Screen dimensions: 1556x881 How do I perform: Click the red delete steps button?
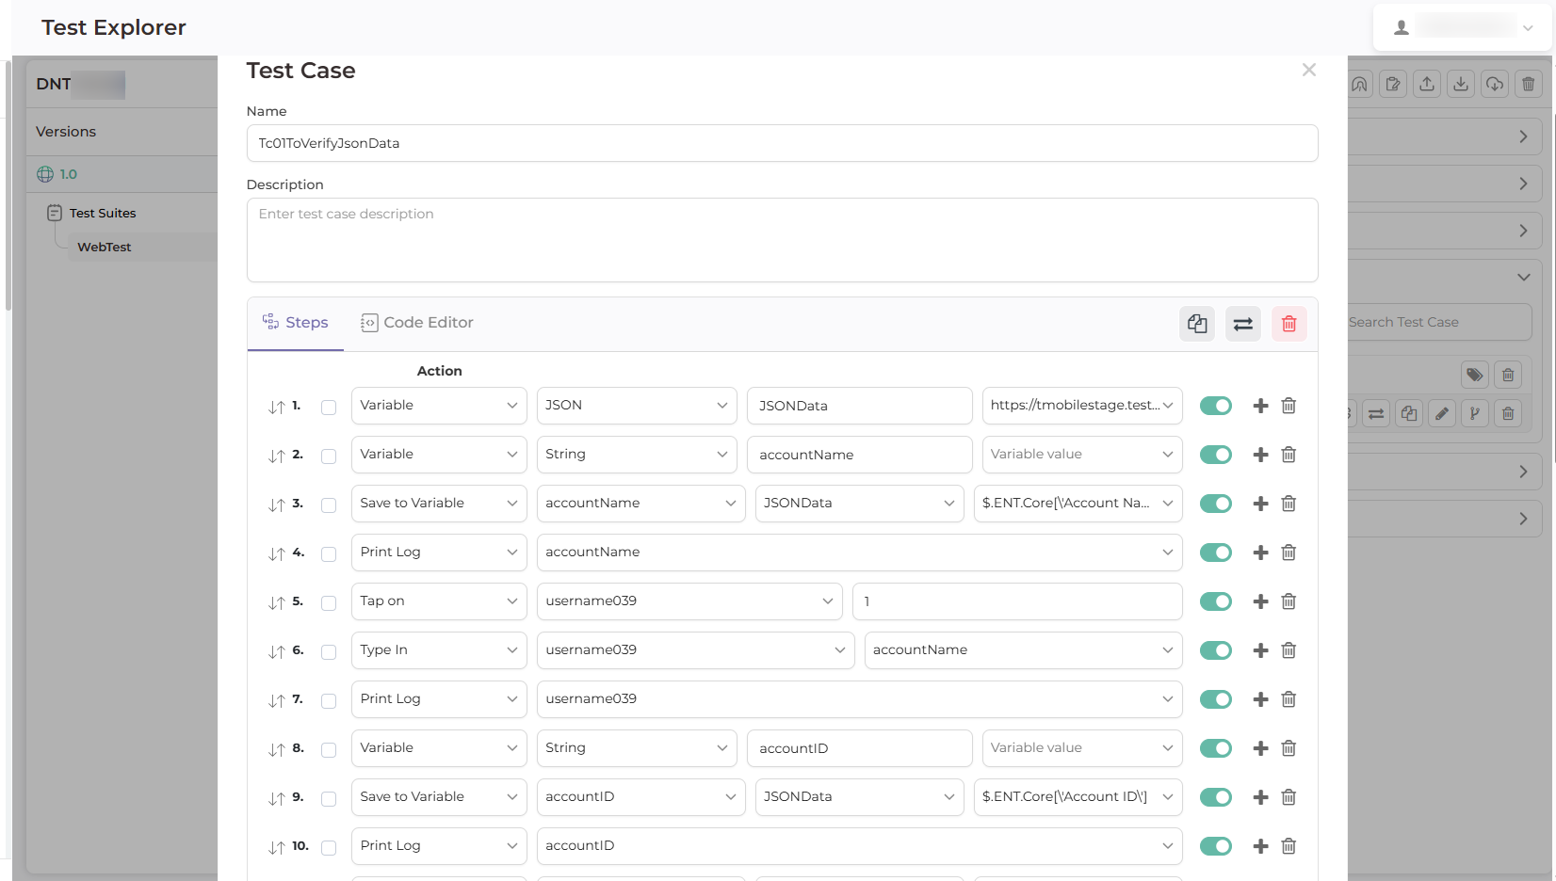[1289, 324]
